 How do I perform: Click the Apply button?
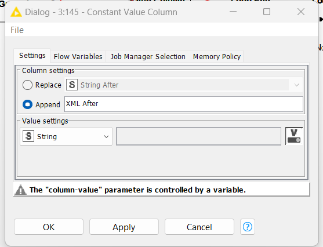point(124,227)
